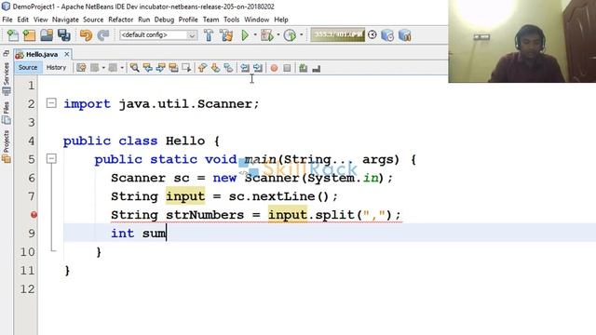Click the Profile Project icon
596x335 pixels.
click(x=290, y=35)
